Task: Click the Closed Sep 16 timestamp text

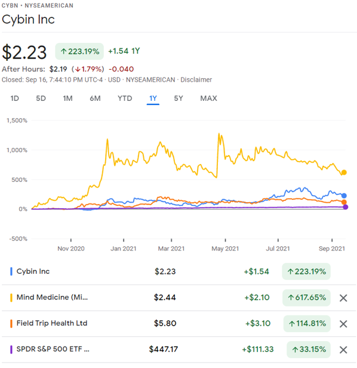Action: pyautogui.click(x=52, y=80)
